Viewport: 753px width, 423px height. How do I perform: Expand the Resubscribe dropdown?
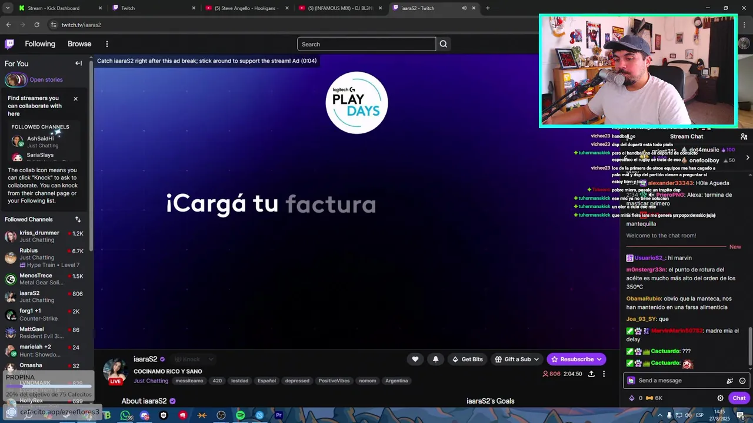coord(599,359)
